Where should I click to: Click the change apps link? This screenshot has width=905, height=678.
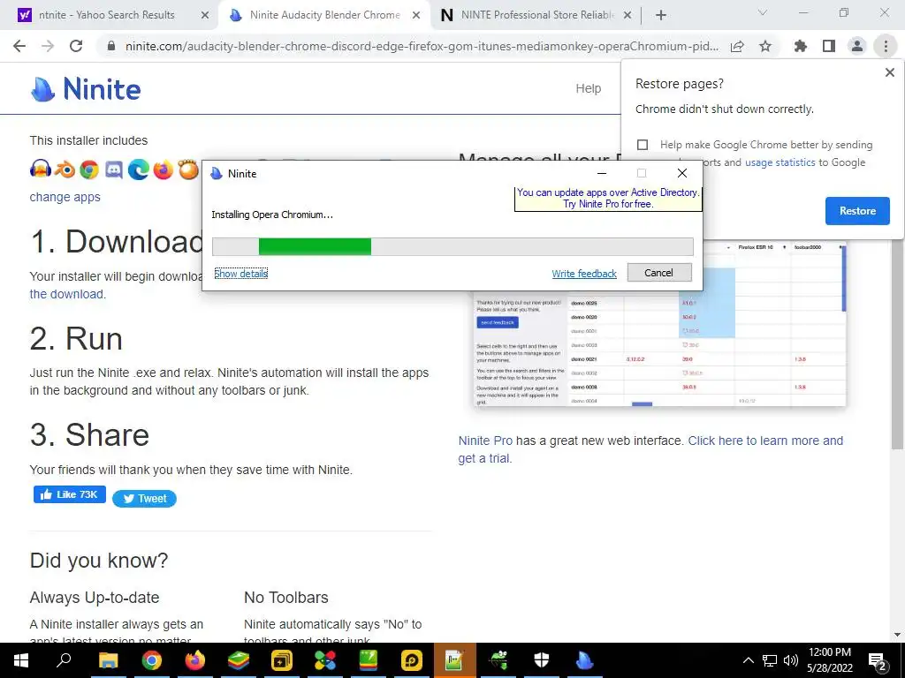(65, 197)
